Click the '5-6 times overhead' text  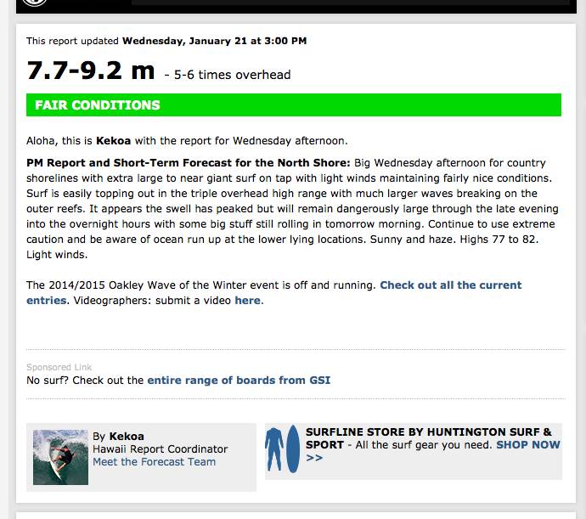(232, 75)
